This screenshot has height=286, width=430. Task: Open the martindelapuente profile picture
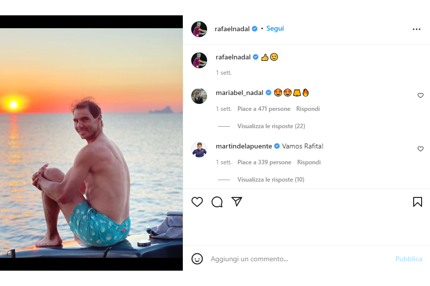coord(199,149)
